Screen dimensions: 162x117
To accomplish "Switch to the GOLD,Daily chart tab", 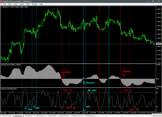I will click(29, 115).
